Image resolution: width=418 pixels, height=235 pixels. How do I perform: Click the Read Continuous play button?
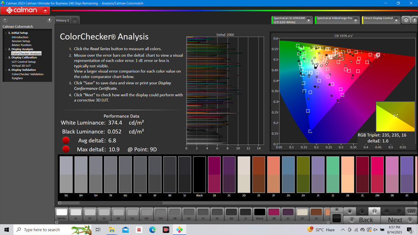(362, 211)
